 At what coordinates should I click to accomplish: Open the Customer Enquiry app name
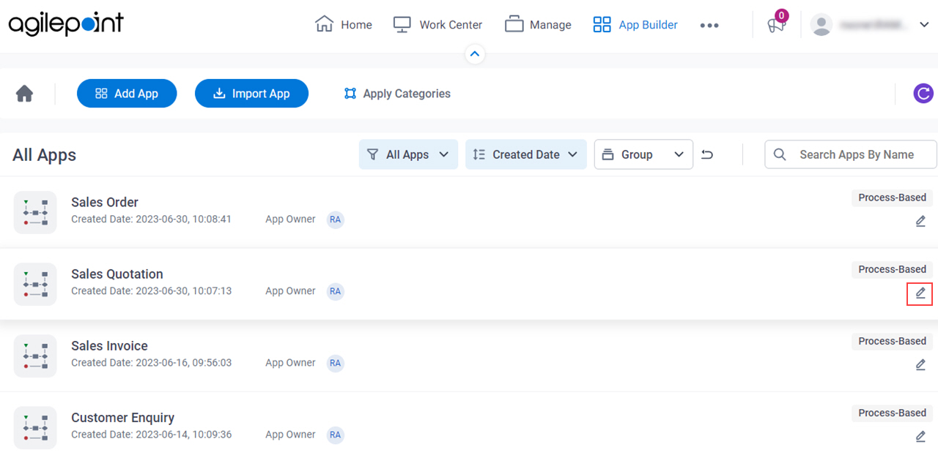point(122,417)
